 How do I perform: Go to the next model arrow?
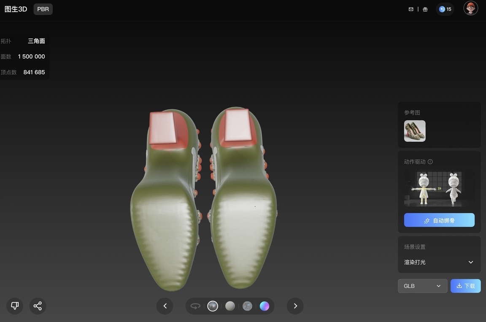pos(295,306)
